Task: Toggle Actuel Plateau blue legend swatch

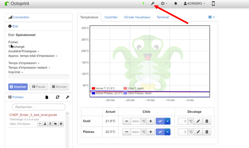Action: (93, 93)
